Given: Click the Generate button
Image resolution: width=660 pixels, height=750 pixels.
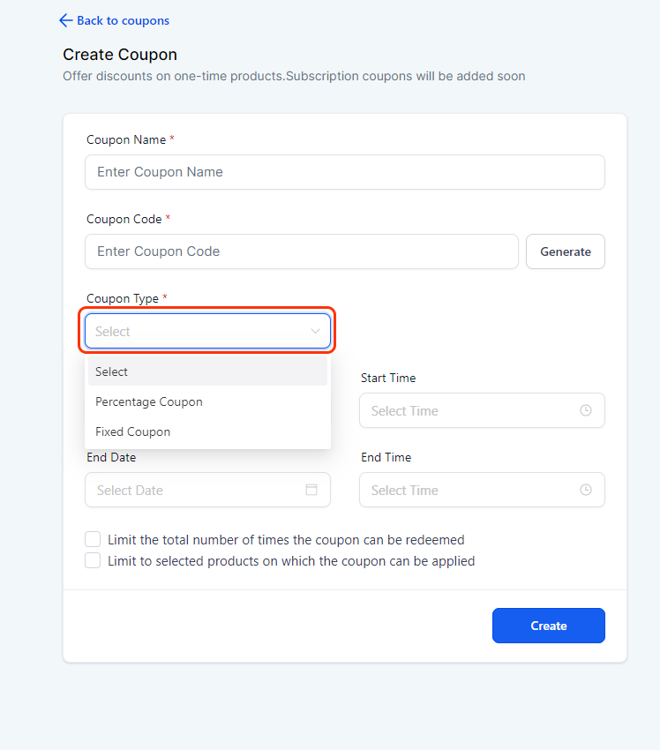Looking at the screenshot, I should 566,251.
